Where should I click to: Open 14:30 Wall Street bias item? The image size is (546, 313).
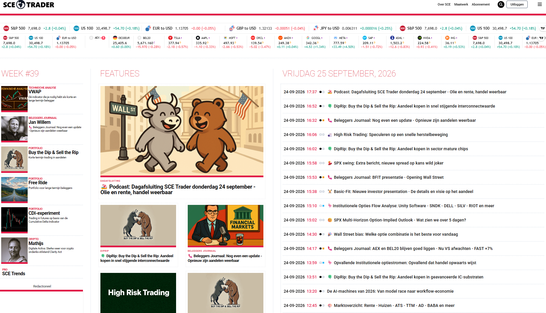(x=396, y=234)
